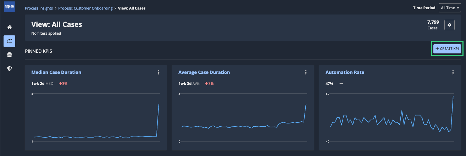Viewport: 466px width, 156px height.
Task: Click the No filters applied text
Action: click(x=46, y=33)
